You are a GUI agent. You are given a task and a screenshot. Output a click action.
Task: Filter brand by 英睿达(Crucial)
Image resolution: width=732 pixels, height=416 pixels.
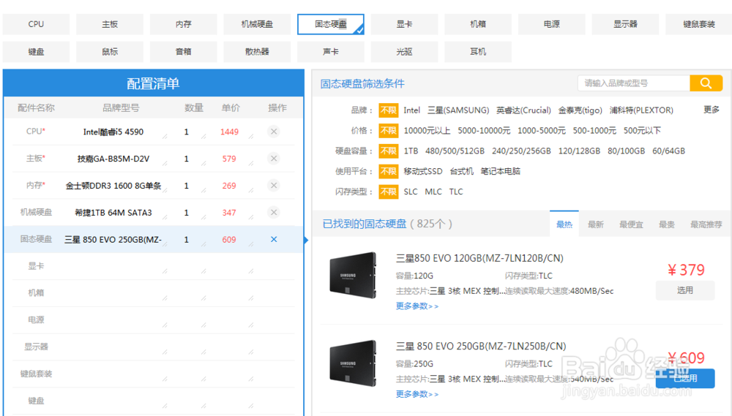pyautogui.click(x=524, y=110)
